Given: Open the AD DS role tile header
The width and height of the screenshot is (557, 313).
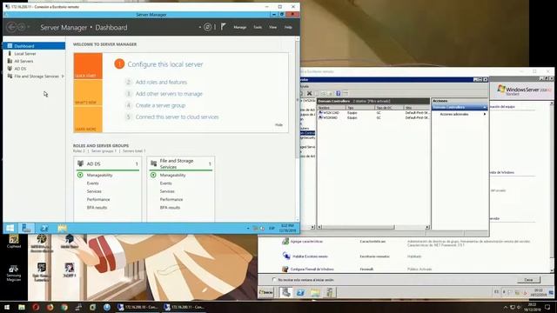Looking at the screenshot, I should pos(108,163).
